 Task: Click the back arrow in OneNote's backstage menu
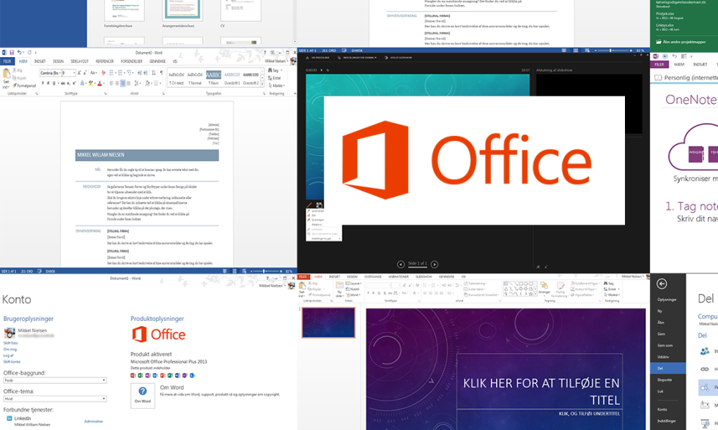662,284
